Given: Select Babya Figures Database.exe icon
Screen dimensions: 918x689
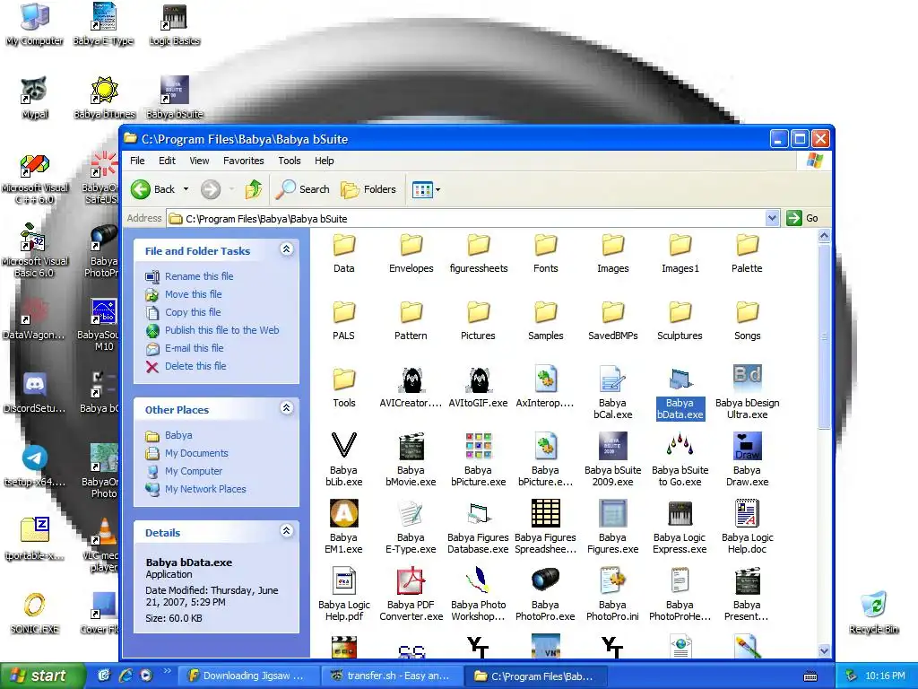Looking at the screenshot, I should point(479,514).
